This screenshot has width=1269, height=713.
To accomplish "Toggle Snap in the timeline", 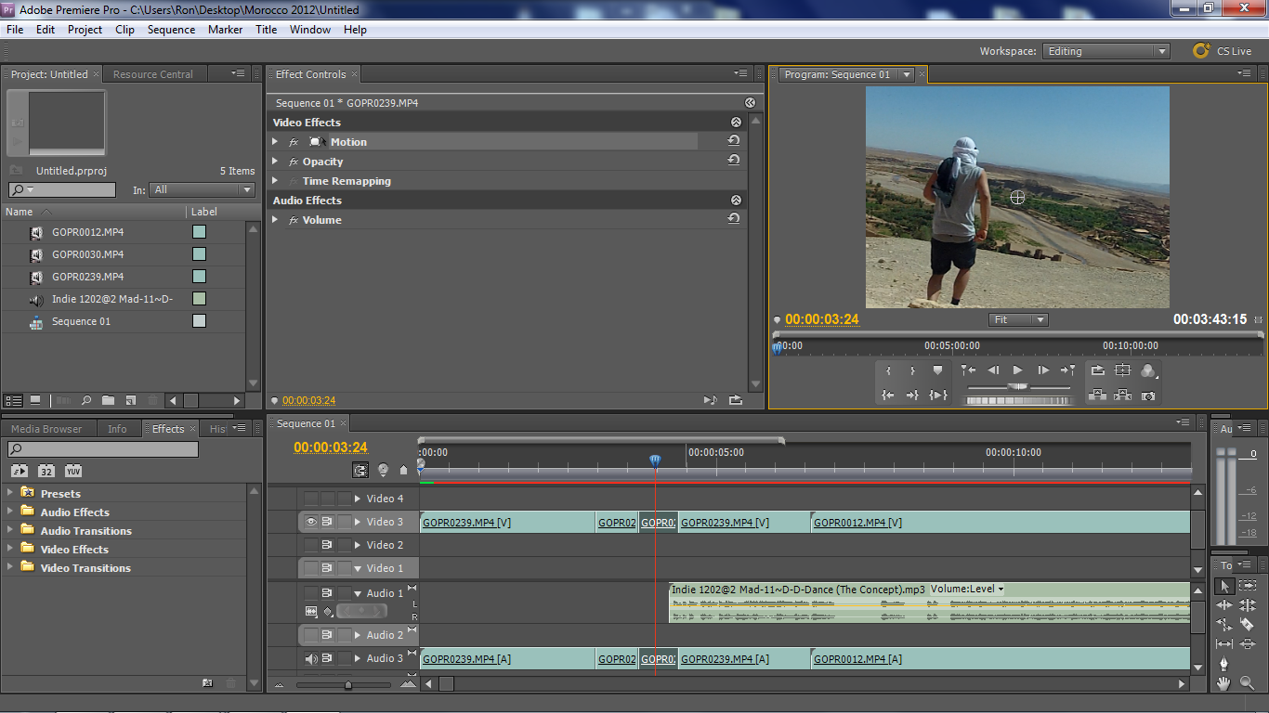I will pos(360,470).
